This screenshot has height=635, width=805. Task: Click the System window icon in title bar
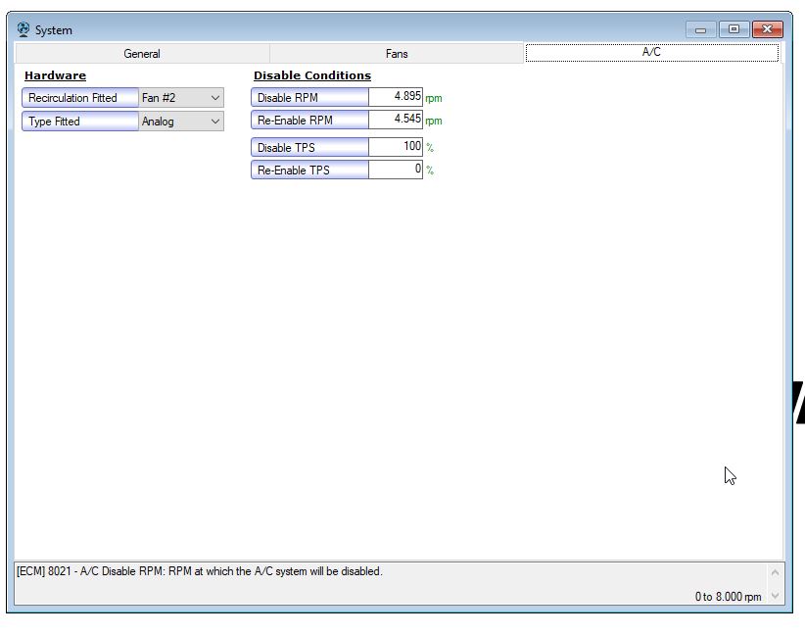[x=24, y=29]
